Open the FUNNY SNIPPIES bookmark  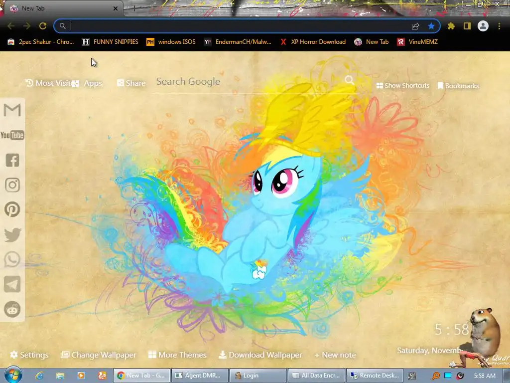coord(110,42)
